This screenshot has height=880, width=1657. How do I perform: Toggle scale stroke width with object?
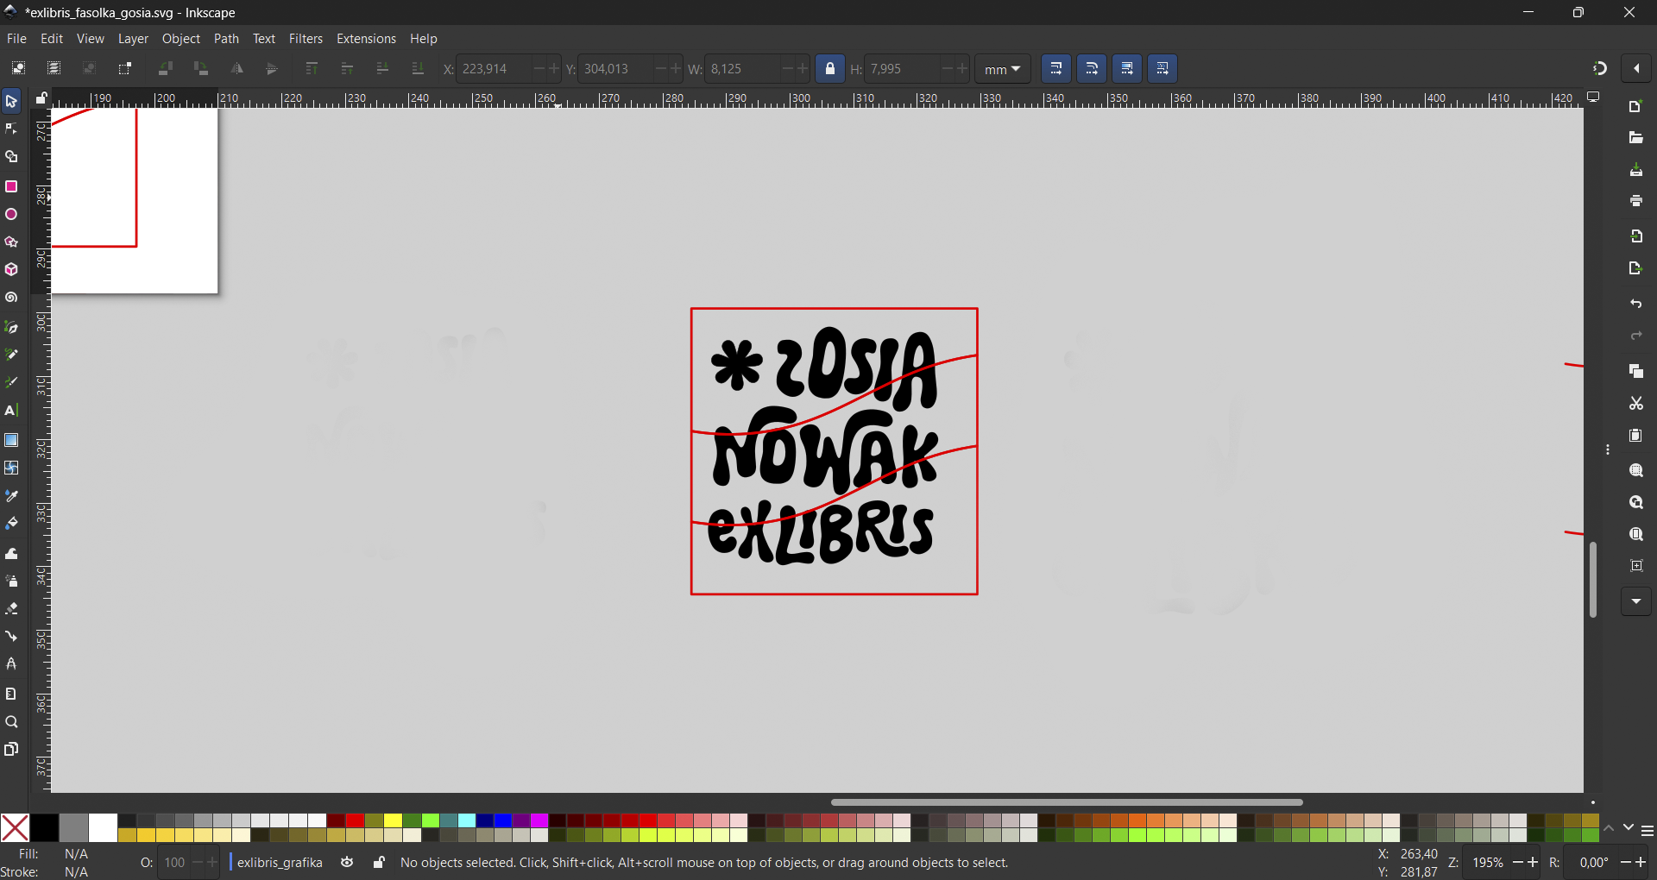(1056, 68)
